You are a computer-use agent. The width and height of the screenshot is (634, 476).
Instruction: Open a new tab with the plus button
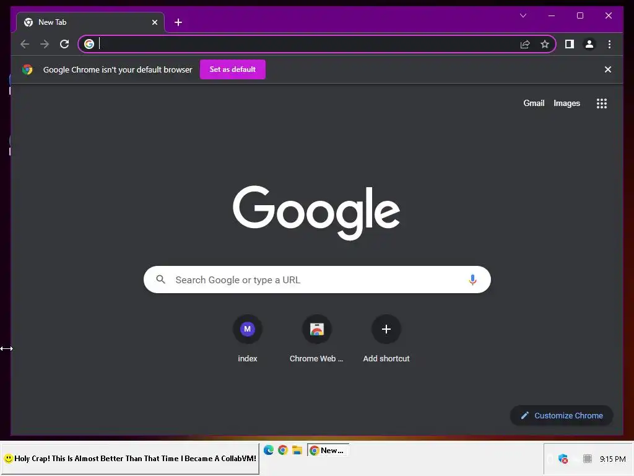(x=178, y=22)
